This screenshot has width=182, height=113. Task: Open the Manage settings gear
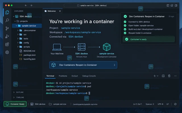(7, 52)
